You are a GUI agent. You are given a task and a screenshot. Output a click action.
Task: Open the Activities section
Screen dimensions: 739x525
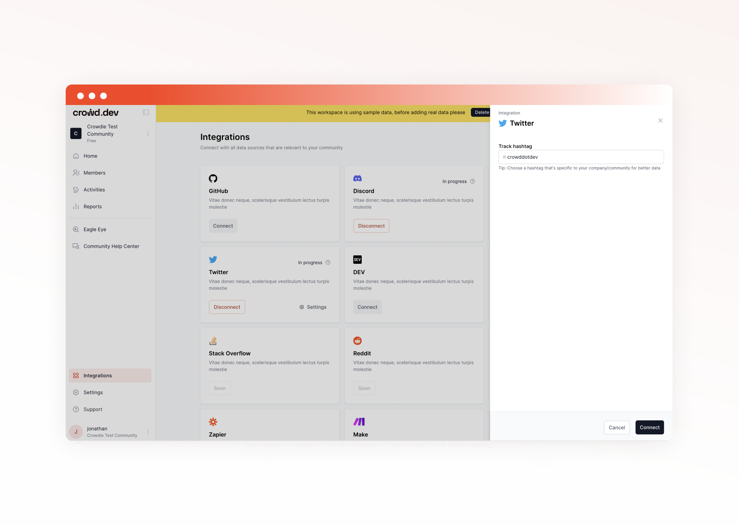coord(110,189)
